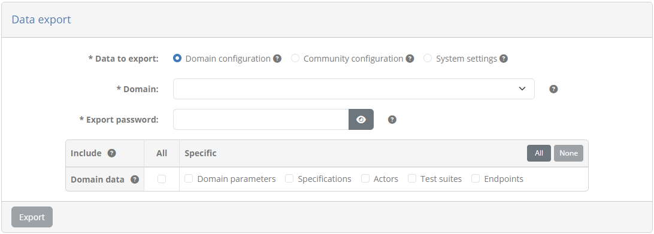Screen dimensions: 654x234
Task: Click help icon next to Domain dropdown
Action: (553, 89)
